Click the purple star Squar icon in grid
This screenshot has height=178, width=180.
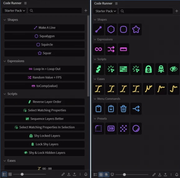136,29
